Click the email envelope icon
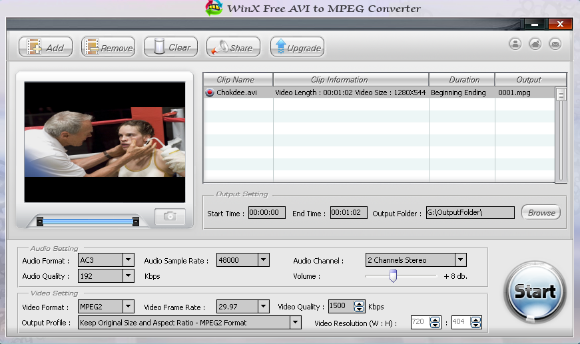 (x=555, y=44)
